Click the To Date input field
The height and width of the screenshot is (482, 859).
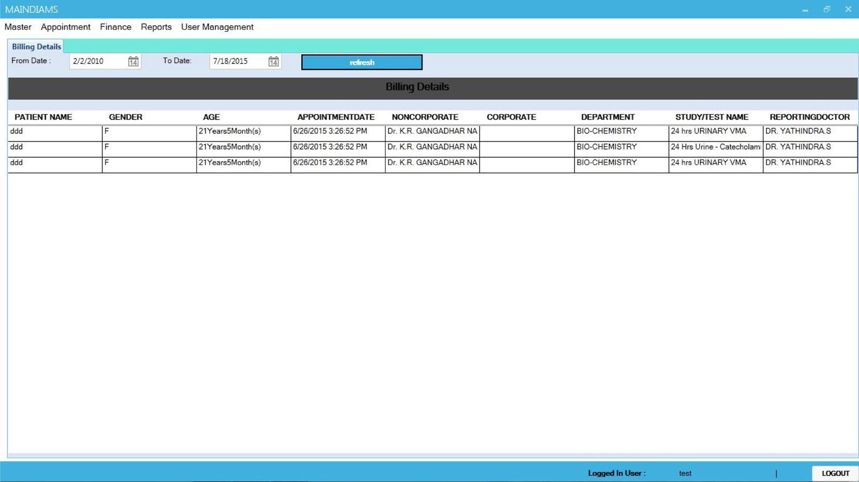point(238,61)
